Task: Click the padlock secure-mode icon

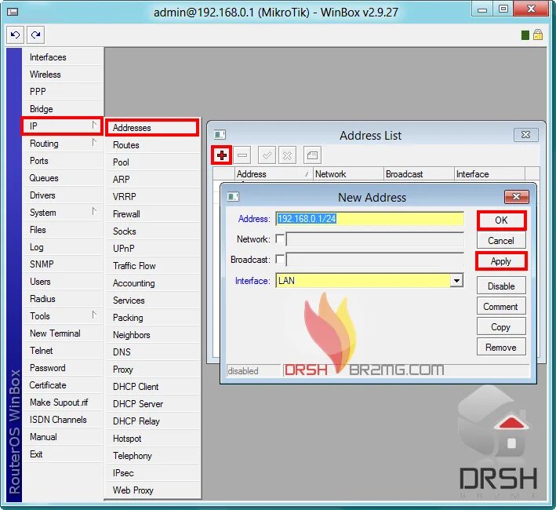Action: click(537, 35)
